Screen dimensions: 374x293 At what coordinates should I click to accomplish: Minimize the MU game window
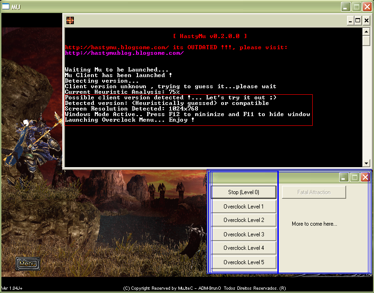click(345, 7)
